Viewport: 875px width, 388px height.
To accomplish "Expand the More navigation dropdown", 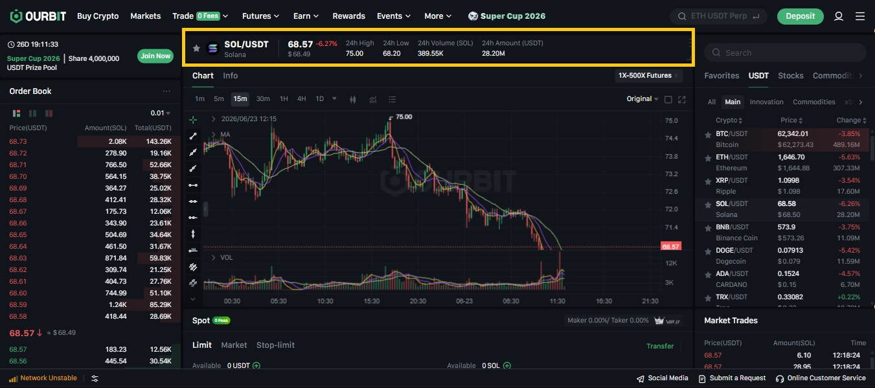I will 438,16.
